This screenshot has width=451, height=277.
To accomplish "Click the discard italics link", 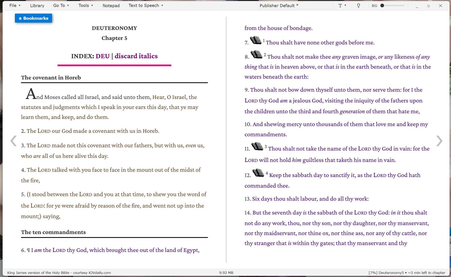I will click(x=136, y=56).
